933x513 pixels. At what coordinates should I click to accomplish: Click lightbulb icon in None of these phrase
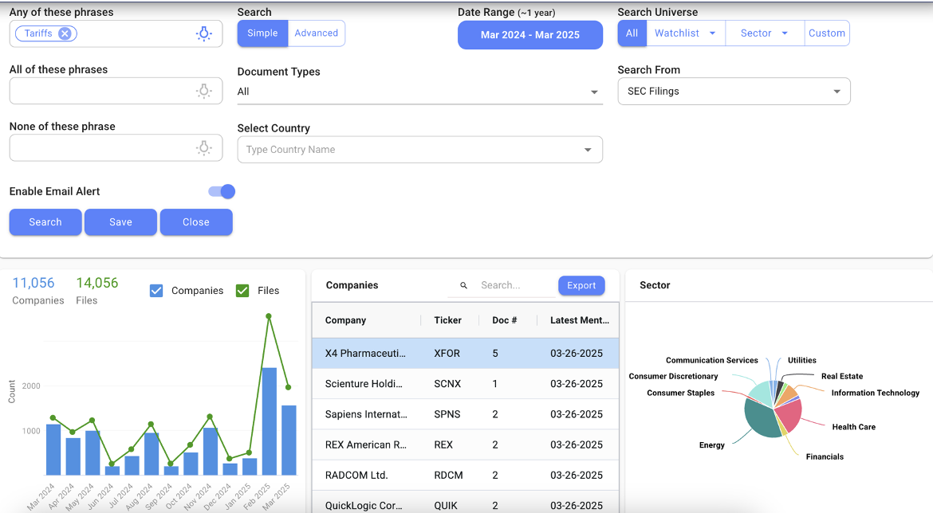coord(204,148)
